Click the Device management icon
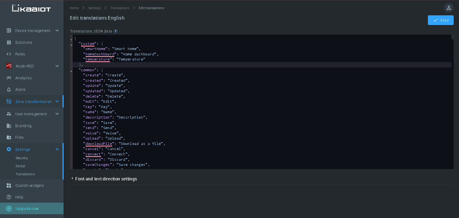This screenshot has height=218, width=459. click(9, 30)
